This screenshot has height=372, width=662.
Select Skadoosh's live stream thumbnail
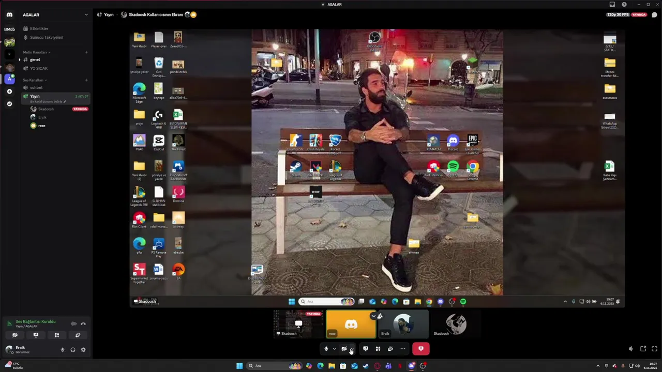coord(298,324)
